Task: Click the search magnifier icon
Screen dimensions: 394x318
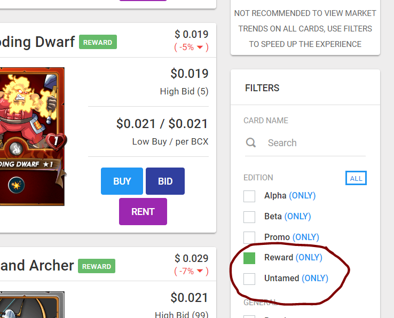Action: pyautogui.click(x=251, y=142)
